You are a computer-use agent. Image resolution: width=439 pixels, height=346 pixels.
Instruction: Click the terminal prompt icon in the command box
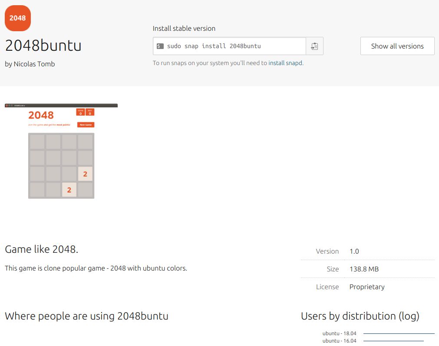161,46
